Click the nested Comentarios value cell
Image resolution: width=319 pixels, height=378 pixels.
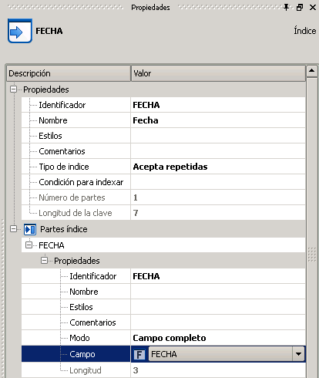point(218,322)
